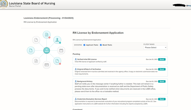Screen dimensions: 191x110
Task: Click the Louisiana State Board of Nursing title
Action: pos(32,3)
